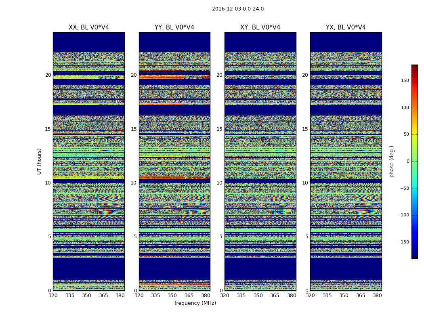Screen dimensions: 424x323
Task: Click the '20' hour tick of YY panel
Action: click(x=134, y=75)
